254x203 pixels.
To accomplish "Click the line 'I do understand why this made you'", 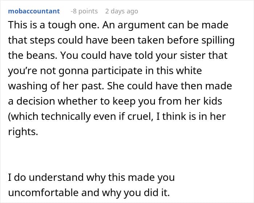I will point(91,178).
